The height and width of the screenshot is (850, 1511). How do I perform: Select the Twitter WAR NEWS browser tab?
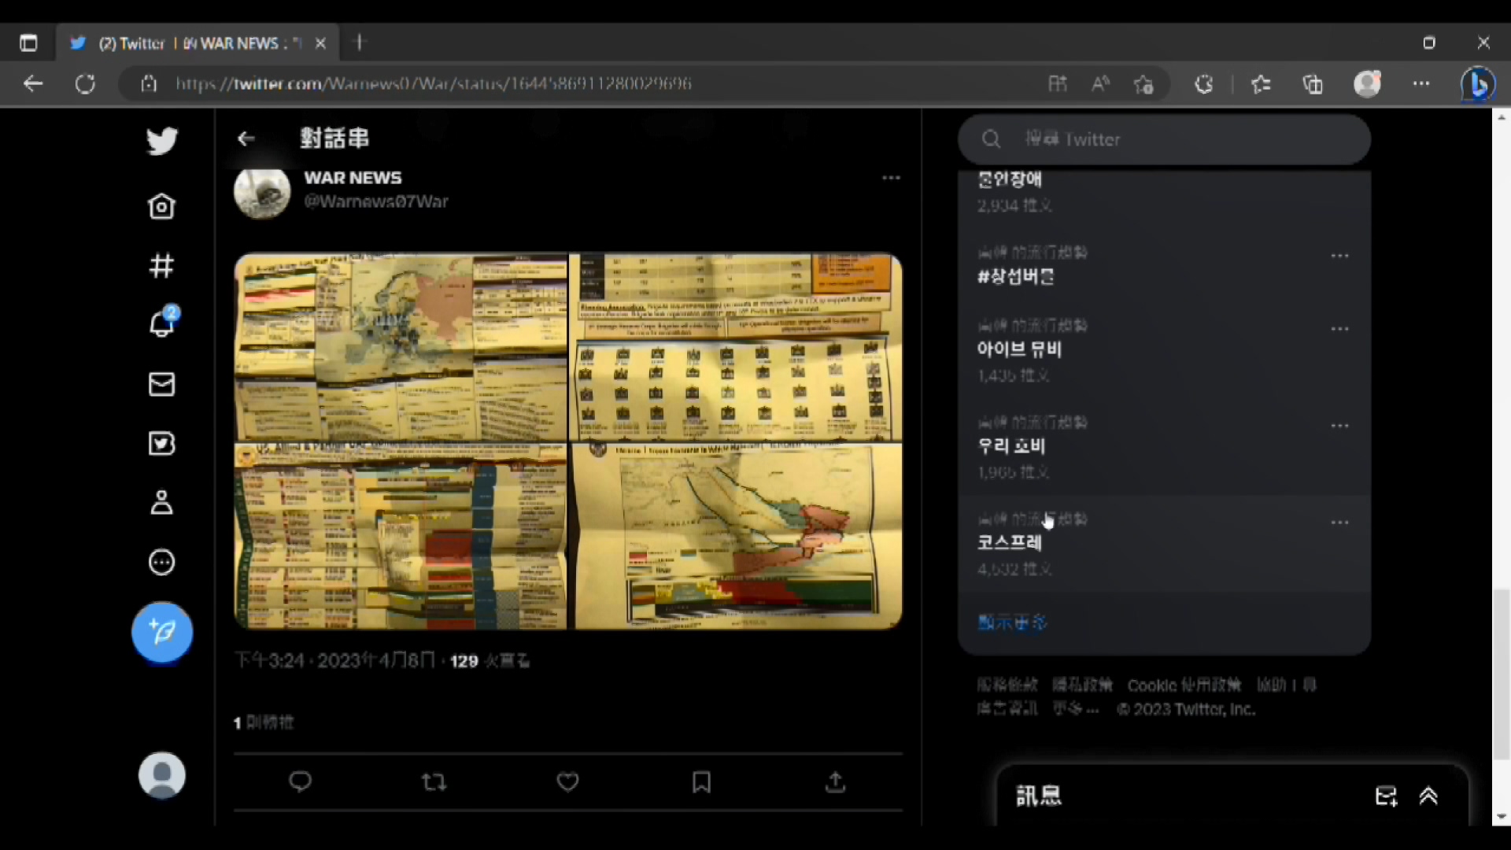197,43
